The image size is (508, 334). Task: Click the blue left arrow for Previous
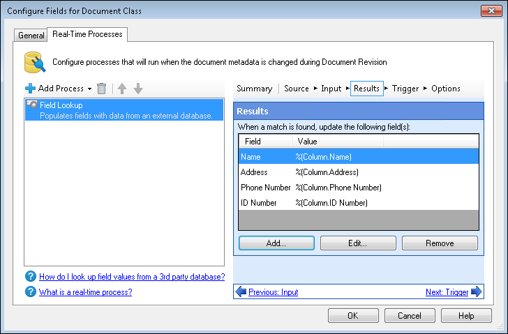coord(241,292)
